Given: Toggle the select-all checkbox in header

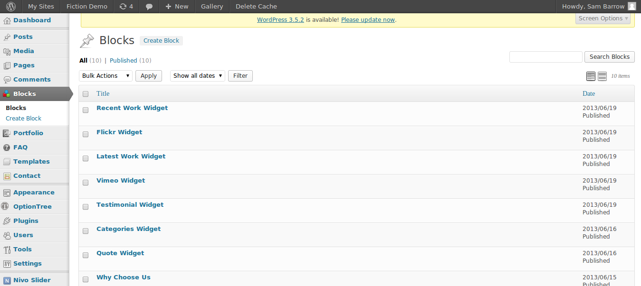Looking at the screenshot, I should [x=86, y=94].
